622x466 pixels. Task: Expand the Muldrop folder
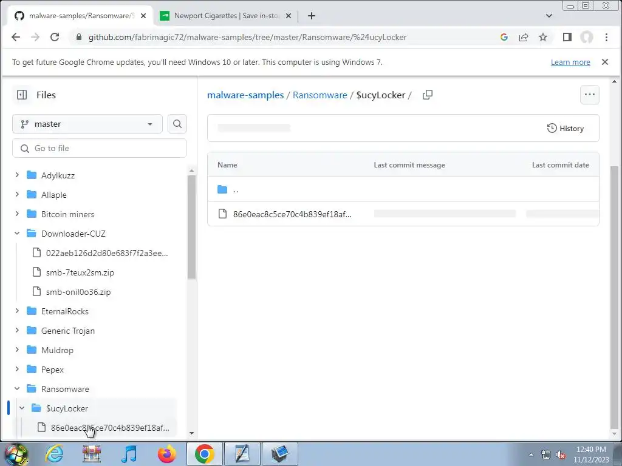tap(17, 349)
